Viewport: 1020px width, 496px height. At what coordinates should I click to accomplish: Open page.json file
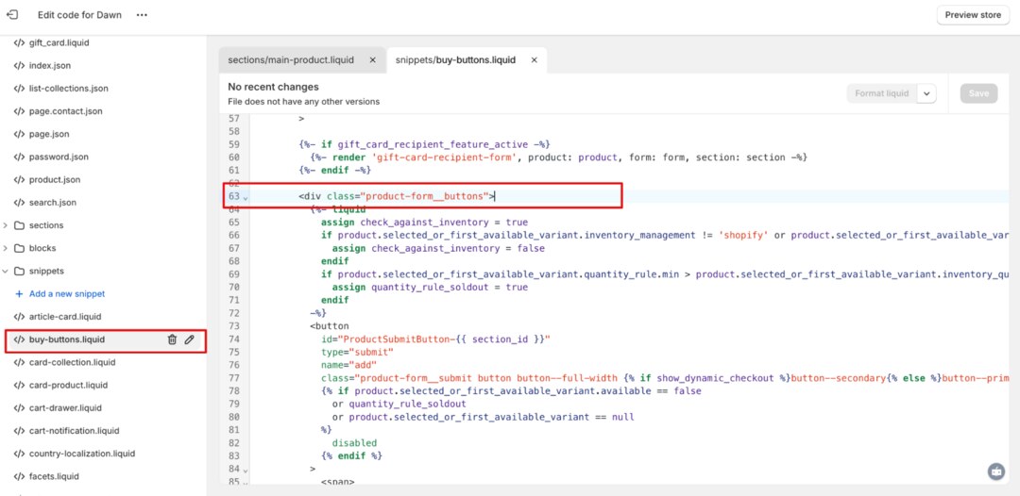[49, 134]
